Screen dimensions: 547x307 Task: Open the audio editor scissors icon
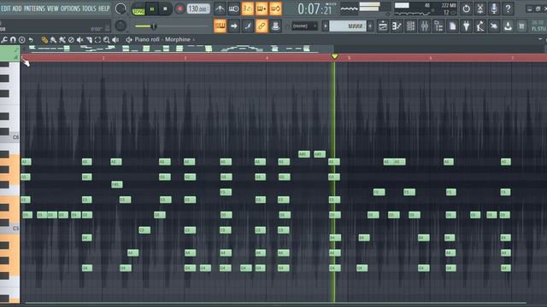[x=480, y=9]
